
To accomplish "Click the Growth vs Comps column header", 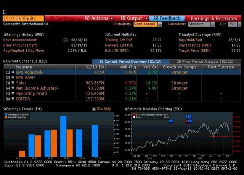I will pyautogui.click(x=180, y=67).
